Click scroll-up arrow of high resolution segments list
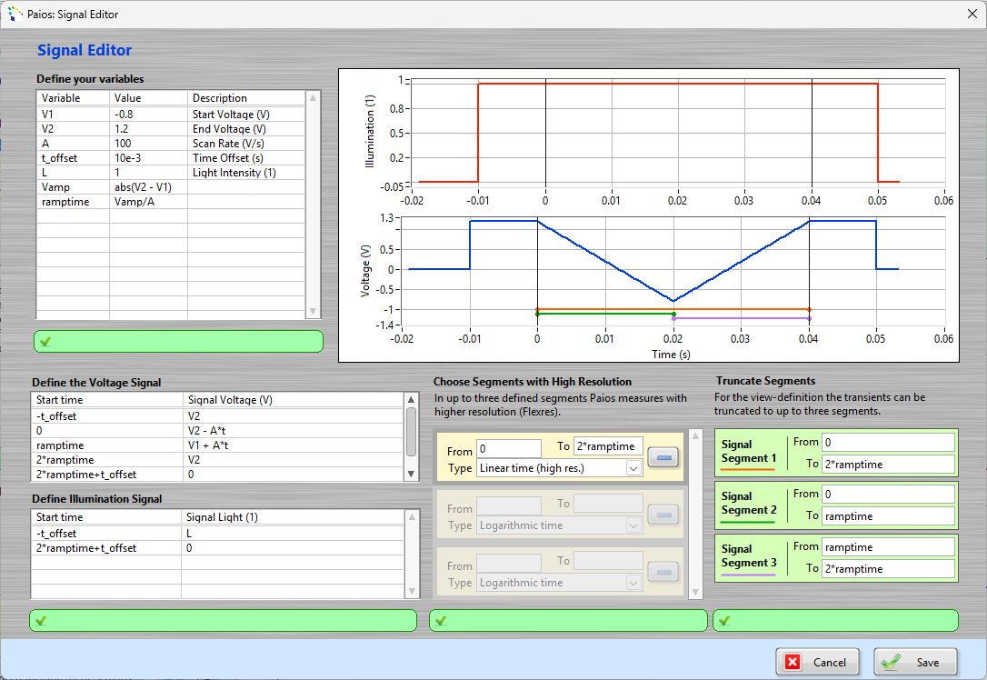 695,435
